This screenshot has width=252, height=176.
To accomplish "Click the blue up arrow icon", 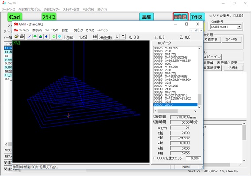I will pos(47,37).
